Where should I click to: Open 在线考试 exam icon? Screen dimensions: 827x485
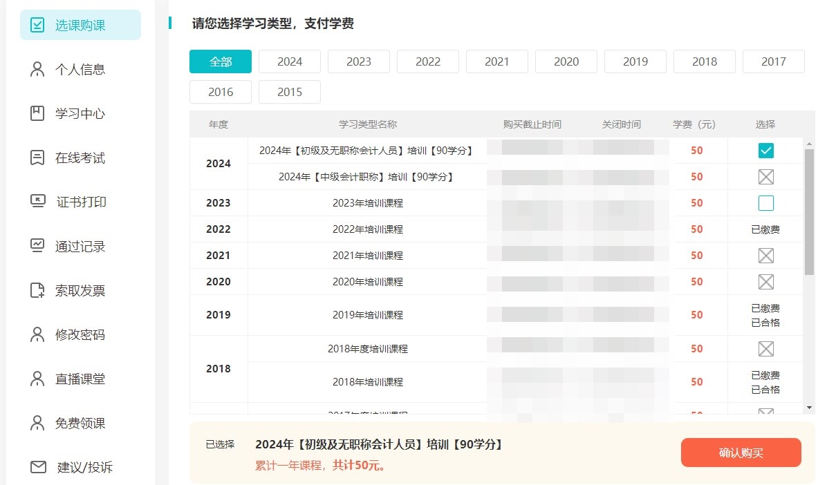(x=37, y=158)
